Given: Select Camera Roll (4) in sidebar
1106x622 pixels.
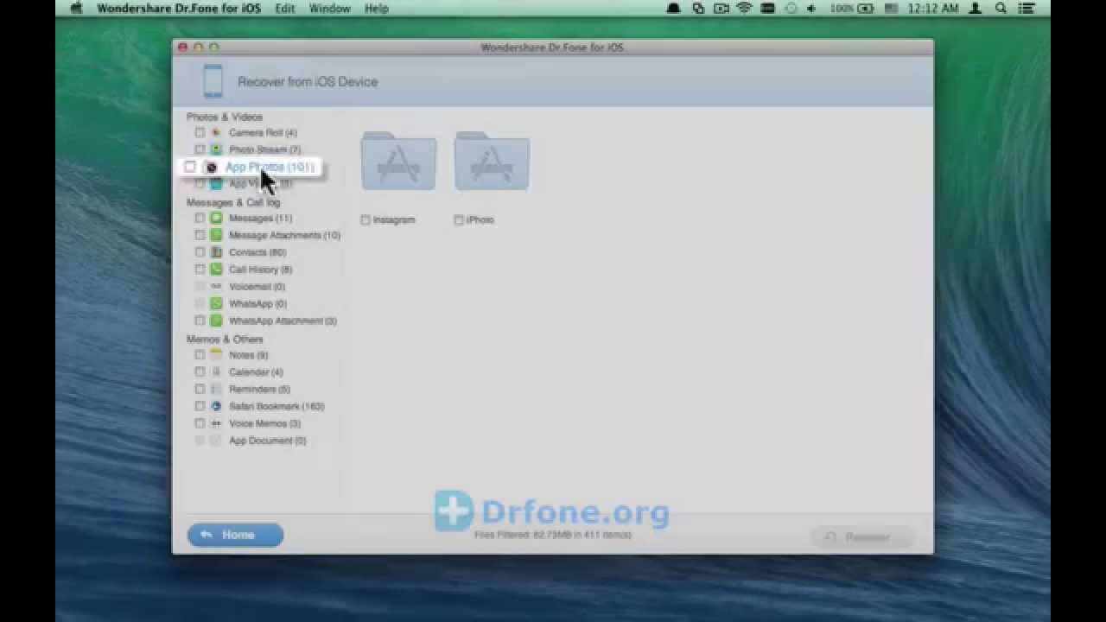Looking at the screenshot, I should point(263,133).
